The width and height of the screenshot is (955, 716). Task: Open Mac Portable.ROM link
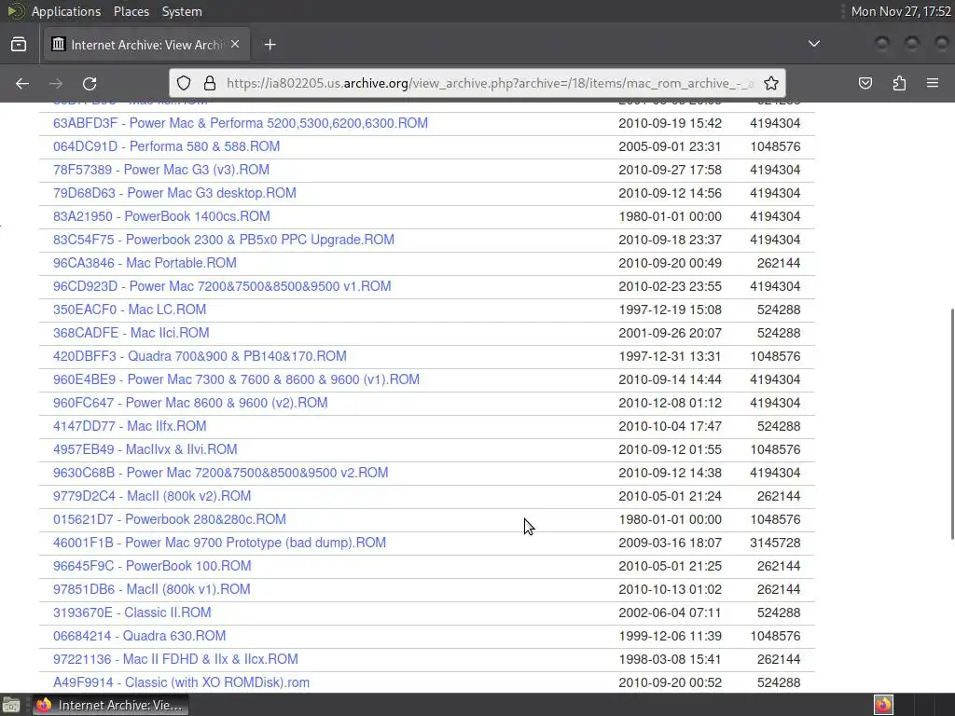(x=145, y=263)
